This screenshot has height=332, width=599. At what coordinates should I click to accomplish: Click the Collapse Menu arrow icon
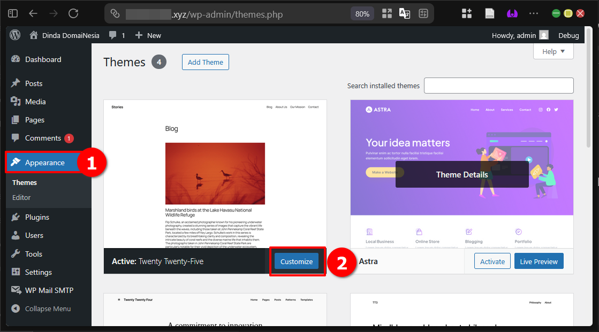coord(16,308)
